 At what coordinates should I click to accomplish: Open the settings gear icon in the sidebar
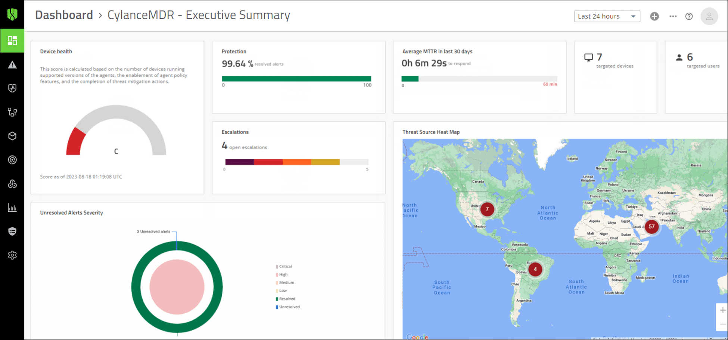coord(12,255)
